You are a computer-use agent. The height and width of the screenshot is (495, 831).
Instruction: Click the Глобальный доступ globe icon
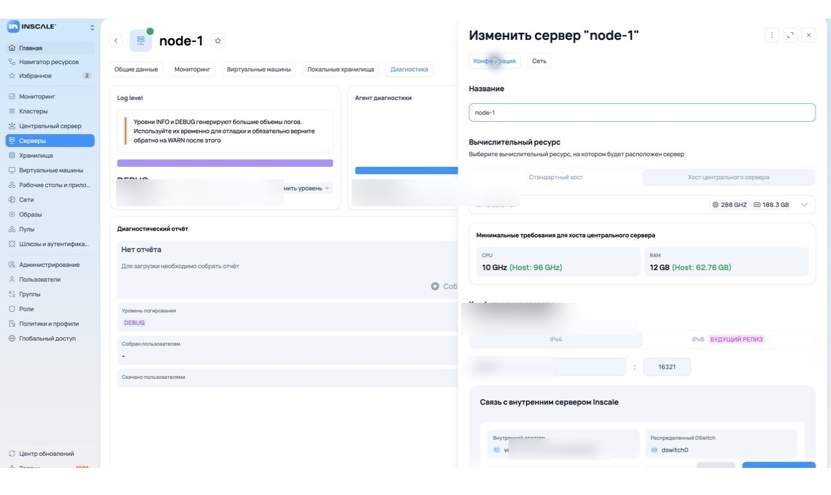pos(12,338)
